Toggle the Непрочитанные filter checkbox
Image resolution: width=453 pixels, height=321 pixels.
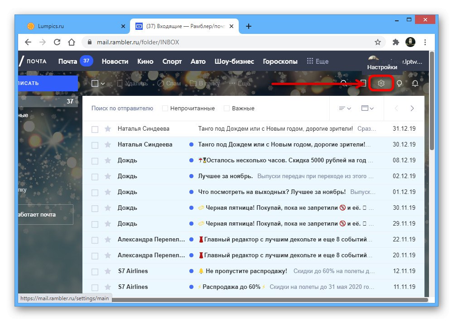tap(165, 109)
